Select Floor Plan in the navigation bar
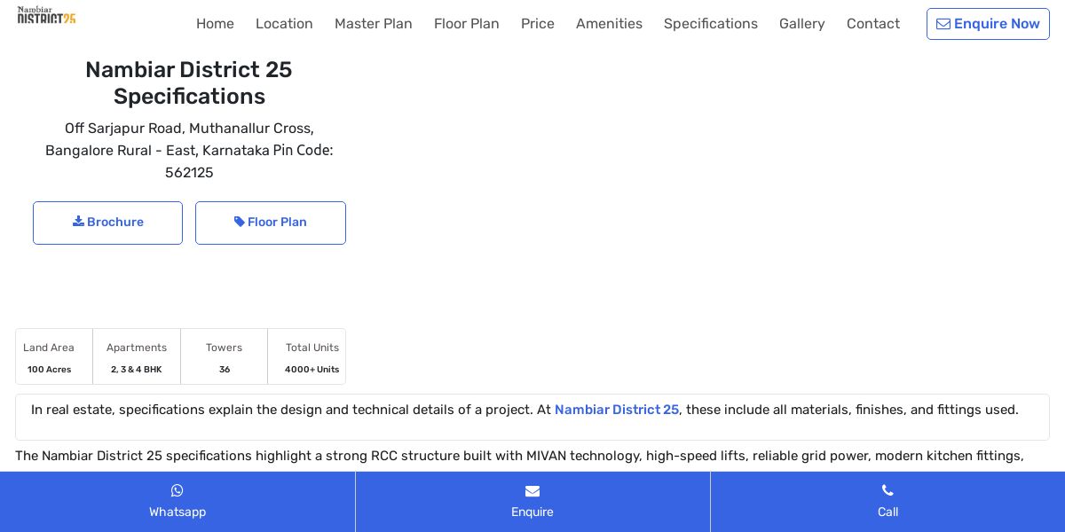This screenshot has width=1065, height=532. coord(467,24)
